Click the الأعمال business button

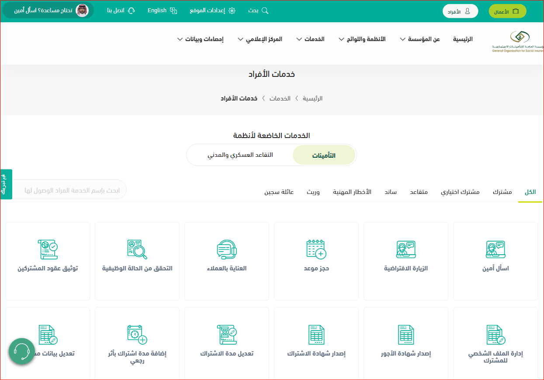(507, 11)
